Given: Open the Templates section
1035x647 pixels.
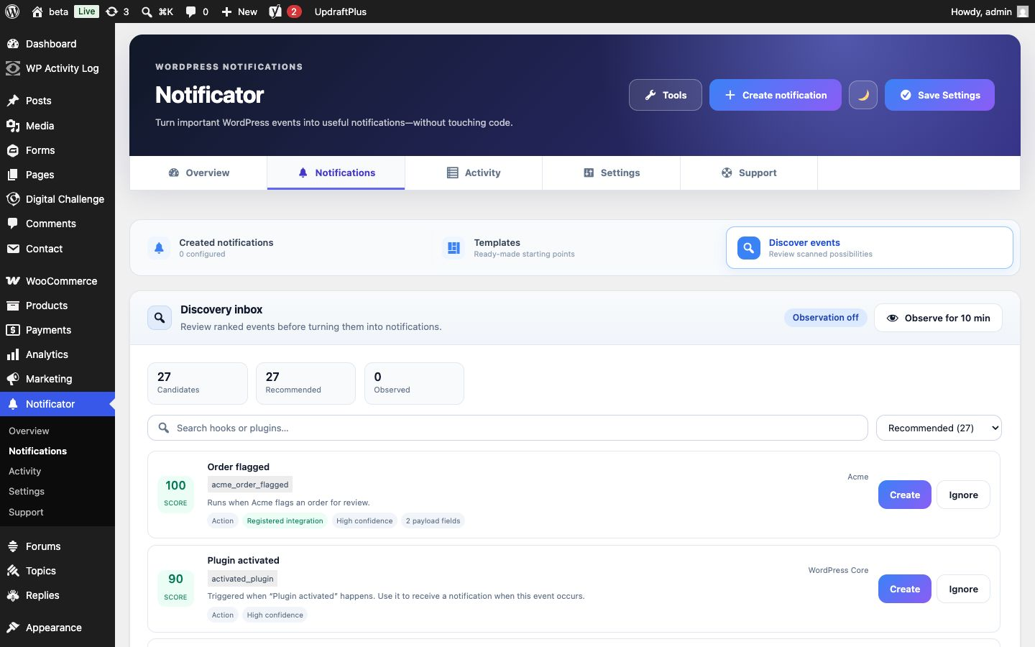Looking at the screenshot, I should [575, 247].
